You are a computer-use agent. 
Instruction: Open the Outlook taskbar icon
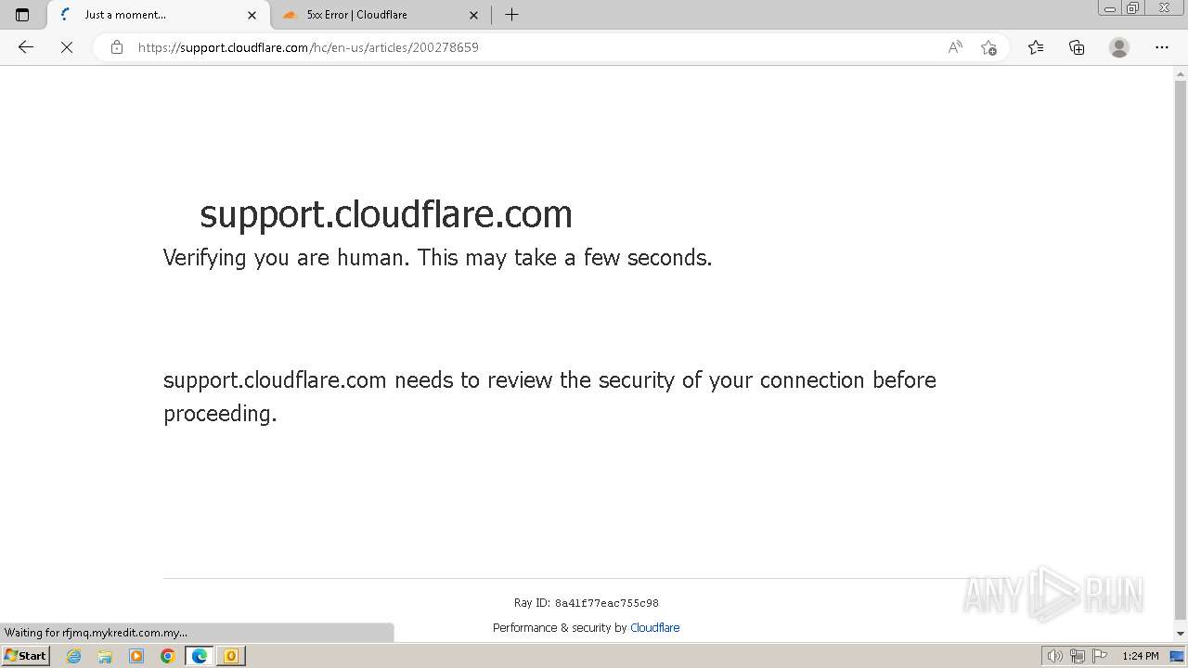point(230,656)
